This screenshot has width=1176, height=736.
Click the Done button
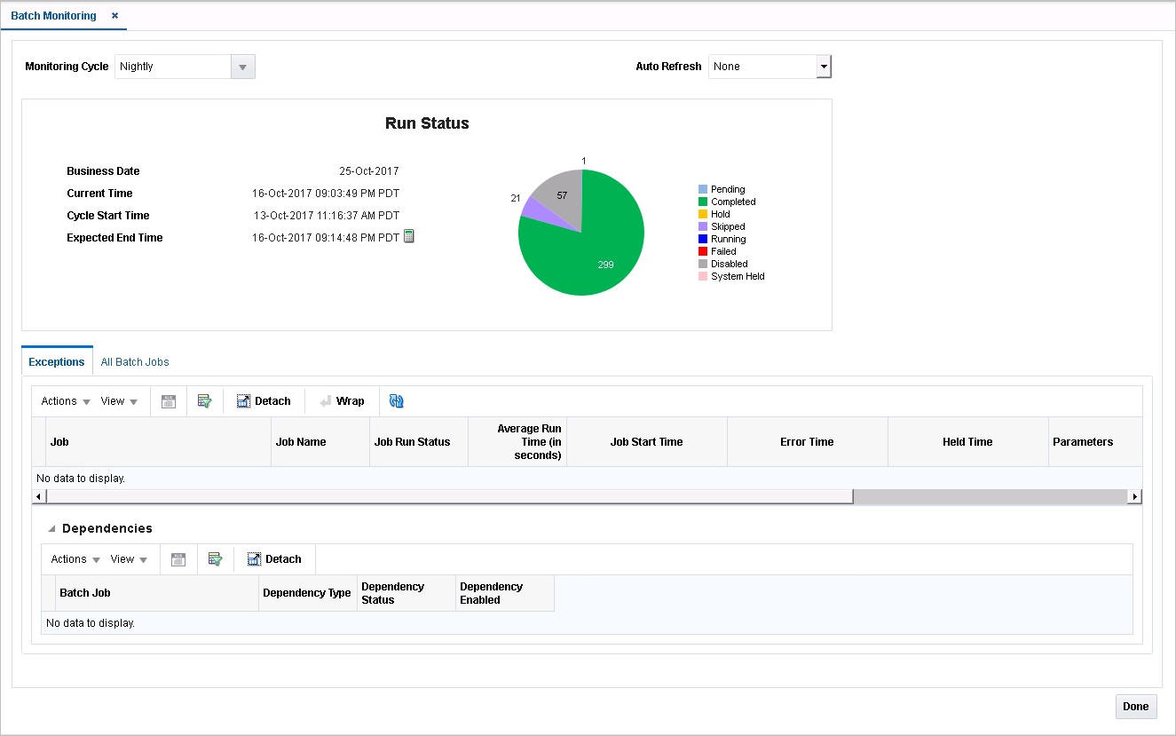[x=1135, y=706]
